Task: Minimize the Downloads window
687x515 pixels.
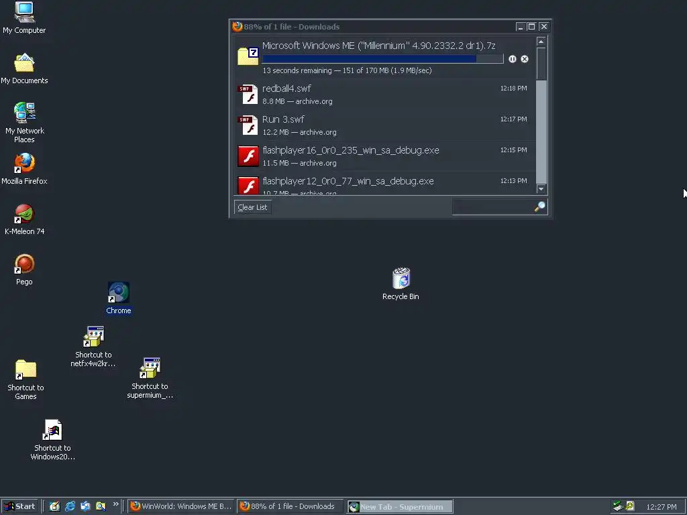Action: coord(520,27)
